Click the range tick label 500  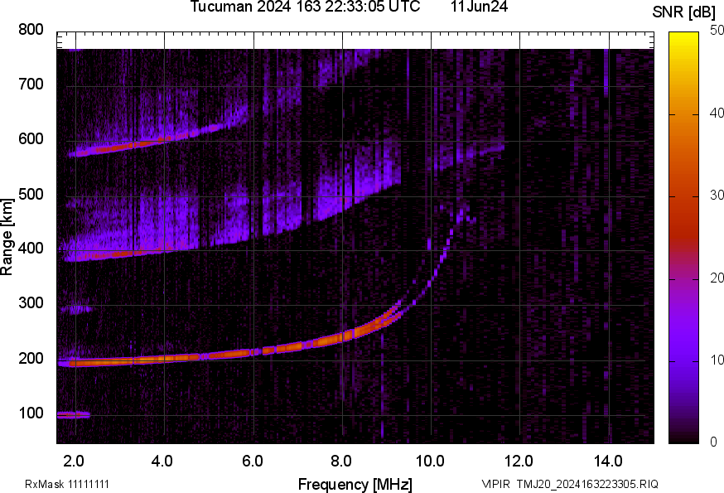pos(31,194)
